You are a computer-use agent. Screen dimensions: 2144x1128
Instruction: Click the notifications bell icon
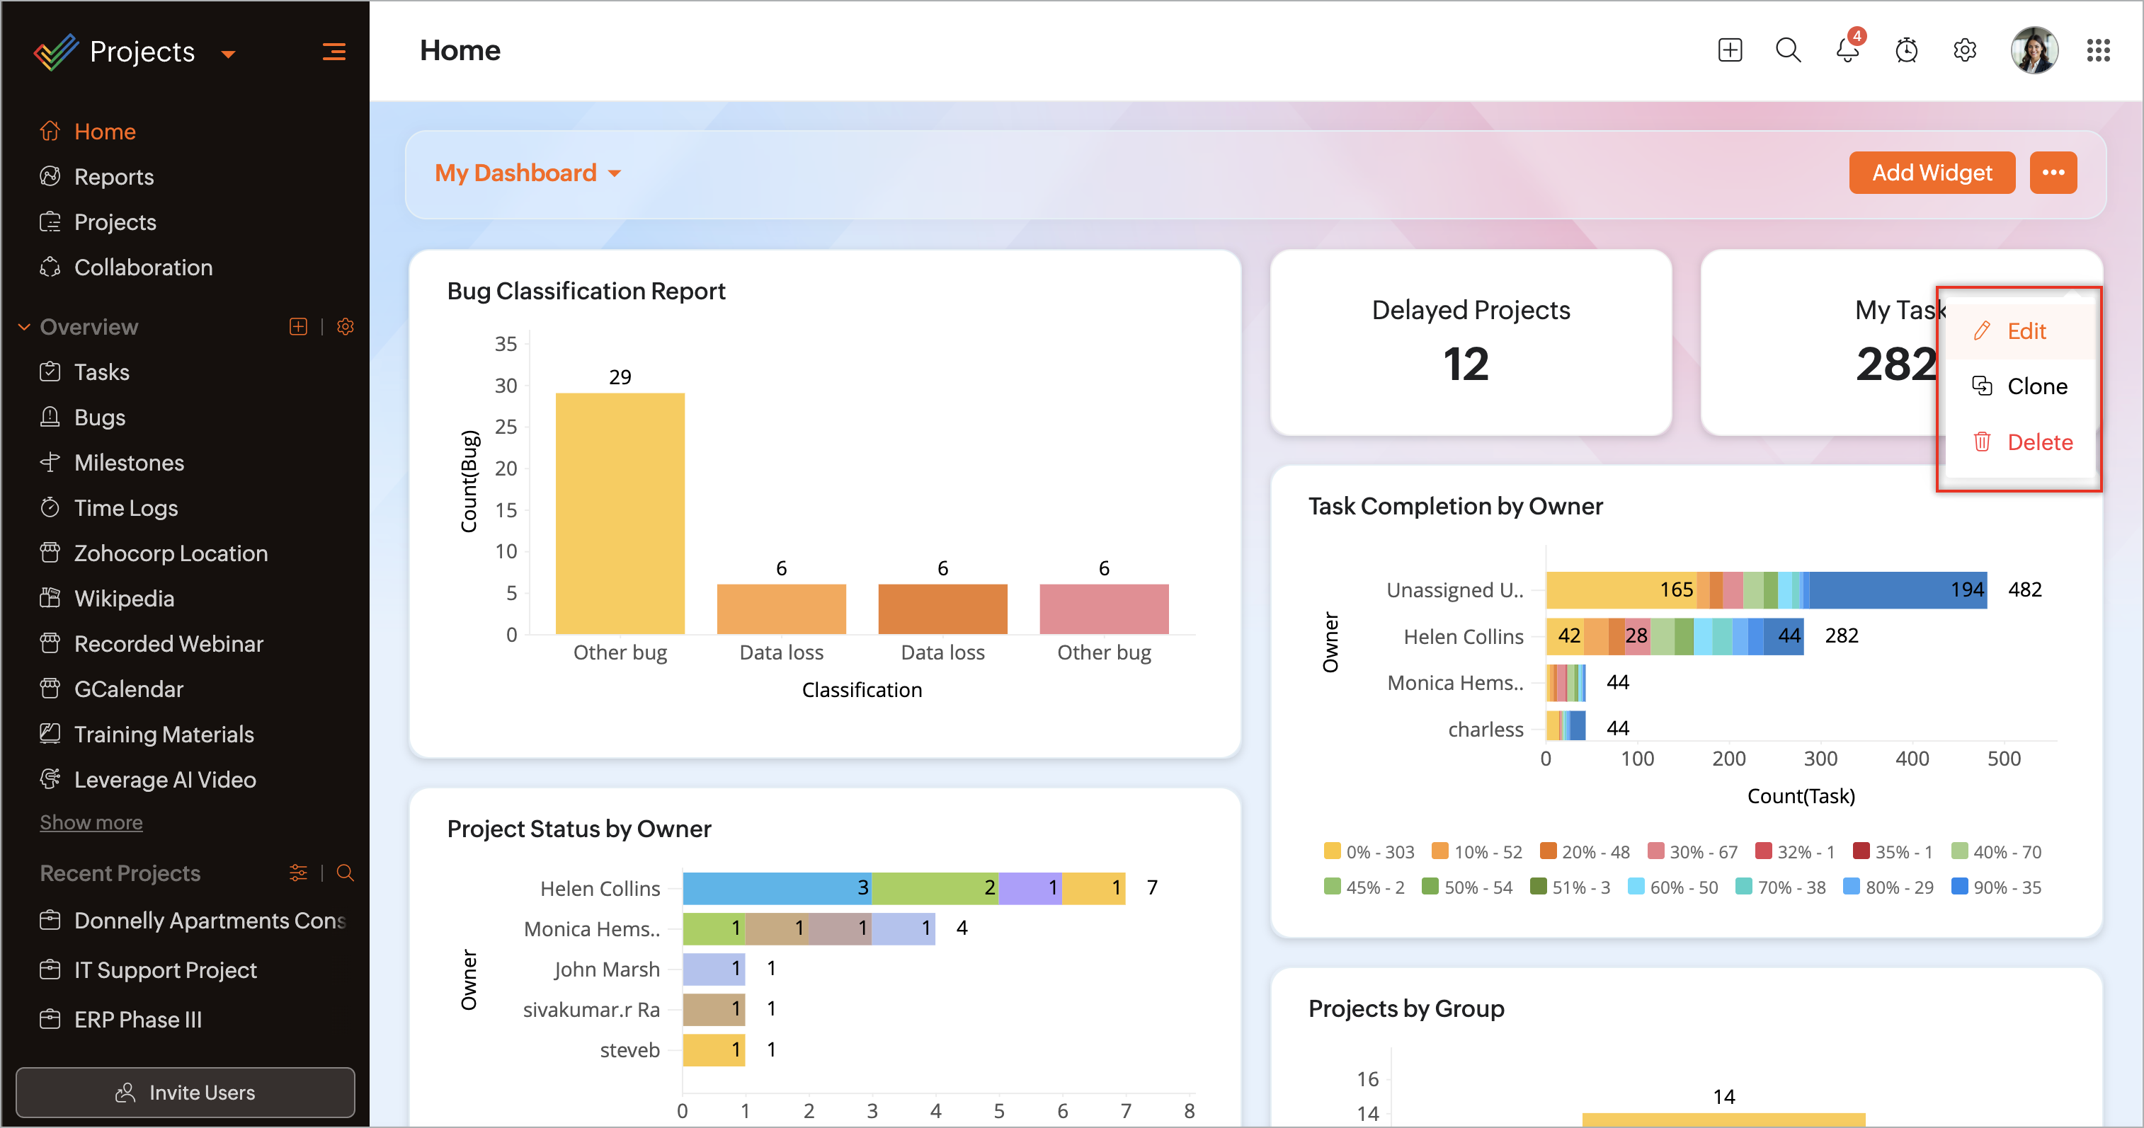[1846, 51]
